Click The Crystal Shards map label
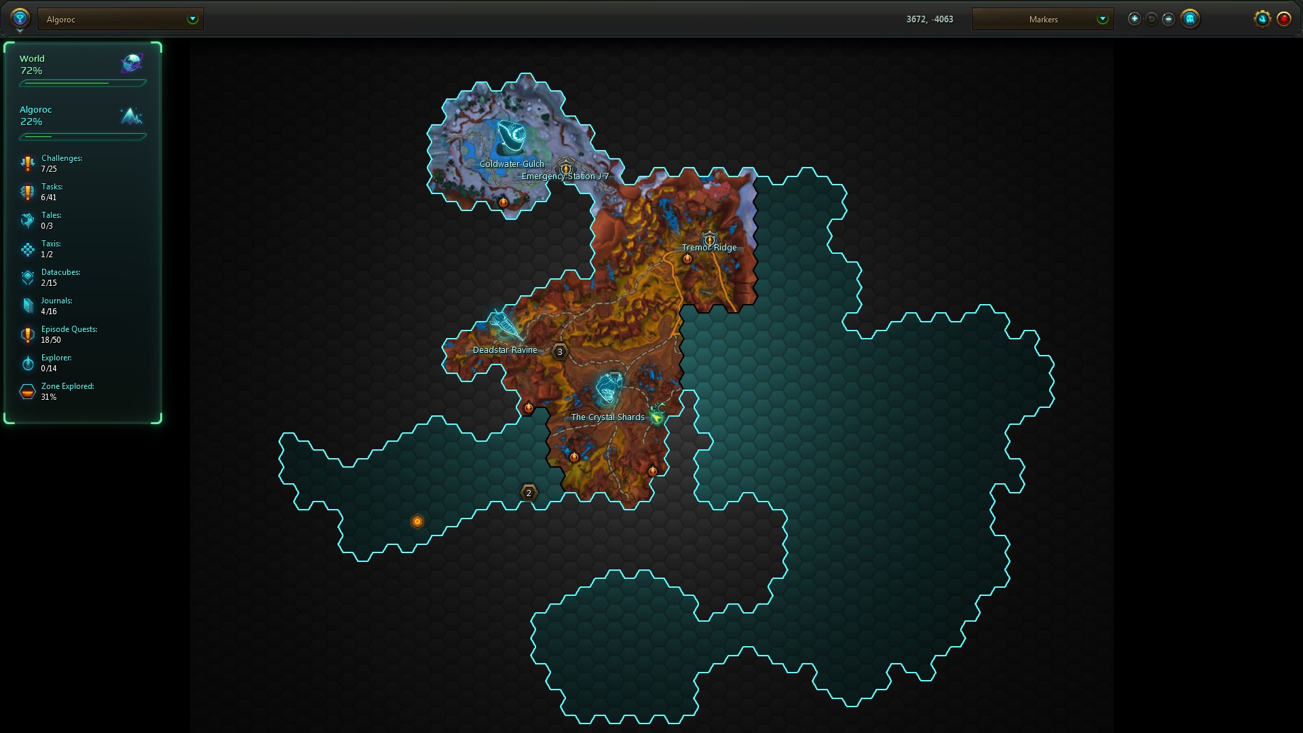The height and width of the screenshot is (733, 1303). pyautogui.click(x=607, y=417)
